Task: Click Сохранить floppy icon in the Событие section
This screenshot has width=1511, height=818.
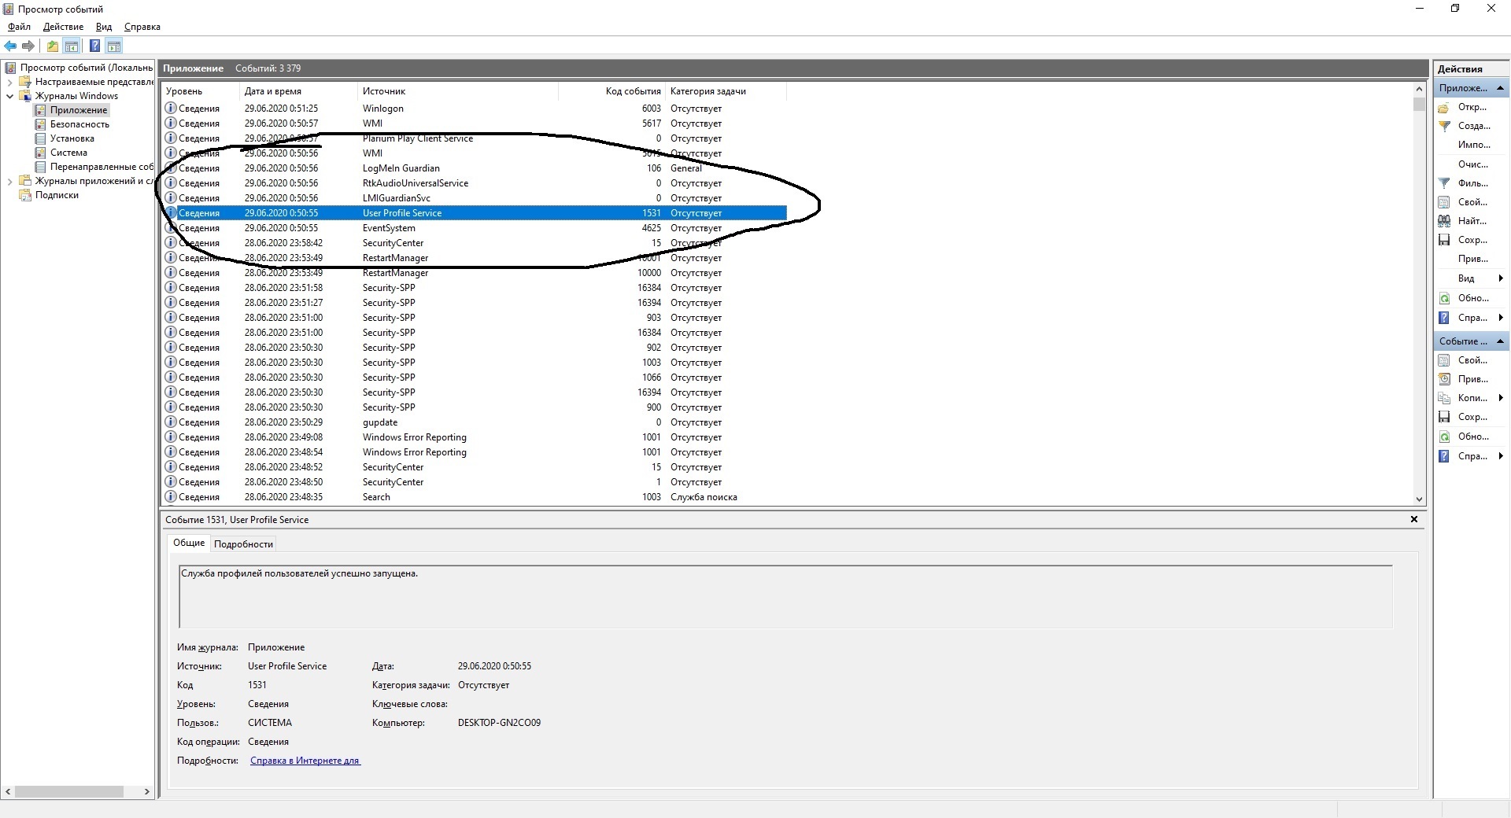Action: pos(1444,417)
